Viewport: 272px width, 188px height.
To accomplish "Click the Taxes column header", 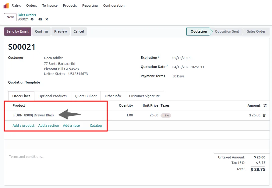I will [x=165, y=105].
